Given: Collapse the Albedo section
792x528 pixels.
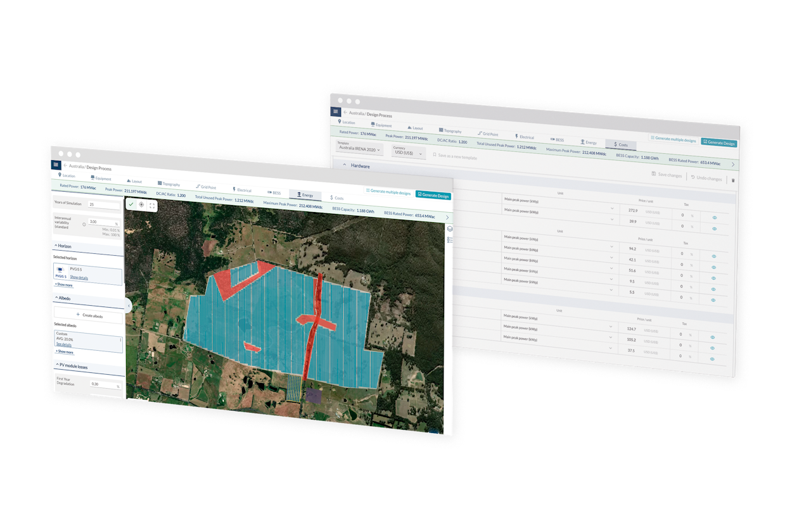Looking at the screenshot, I should pyautogui.click(x=56, y=298).
